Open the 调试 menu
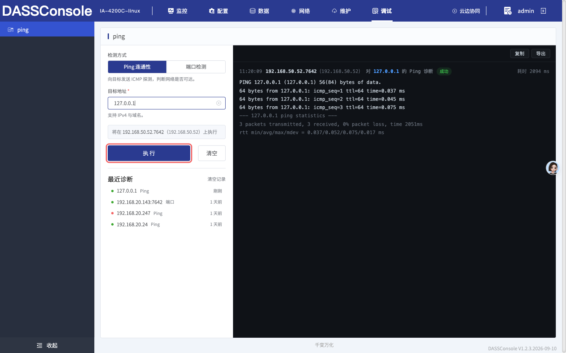This screenshot has width=566, height=353. [x=382, y=11]
